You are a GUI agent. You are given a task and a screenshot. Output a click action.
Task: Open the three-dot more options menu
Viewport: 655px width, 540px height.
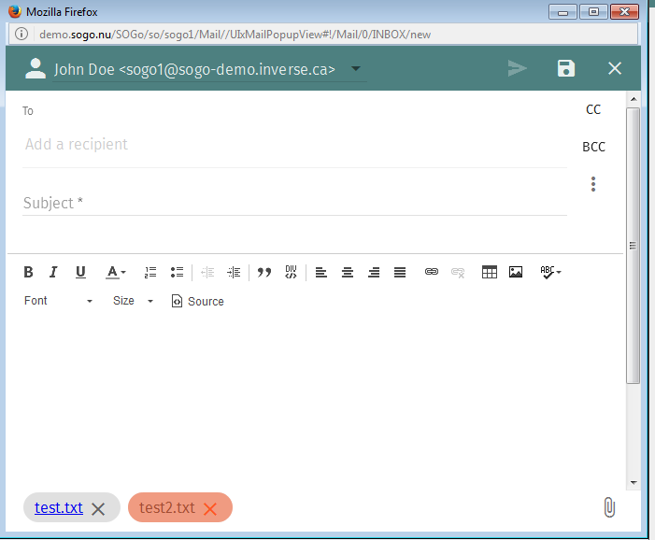tap(593, 184)
